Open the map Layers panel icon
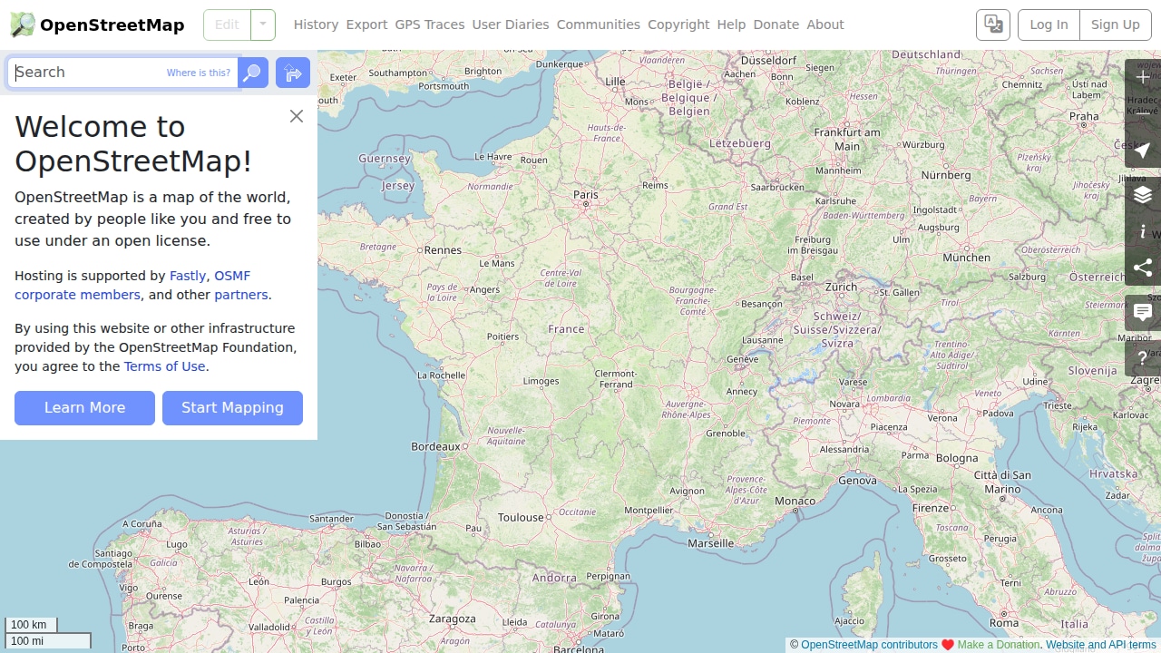The height and width of the screenshot is (653, 1161). [1143, 195]
